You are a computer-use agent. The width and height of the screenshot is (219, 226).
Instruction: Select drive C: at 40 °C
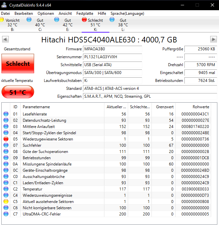(x=40, y=24)
